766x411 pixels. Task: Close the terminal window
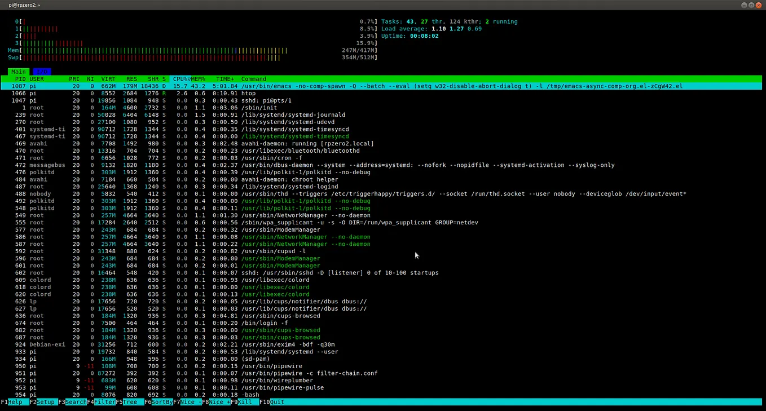point(759,5)
